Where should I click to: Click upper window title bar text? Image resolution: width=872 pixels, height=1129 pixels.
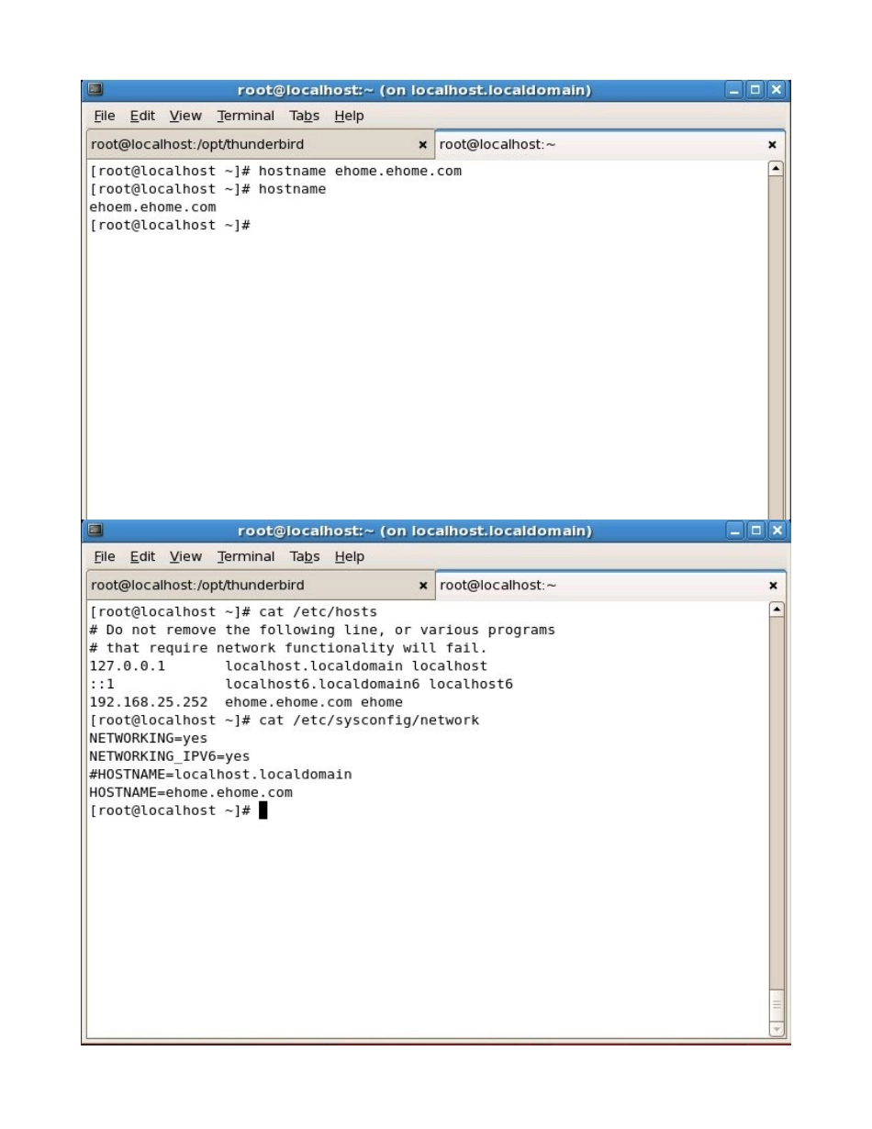click(x=414, y=91)
